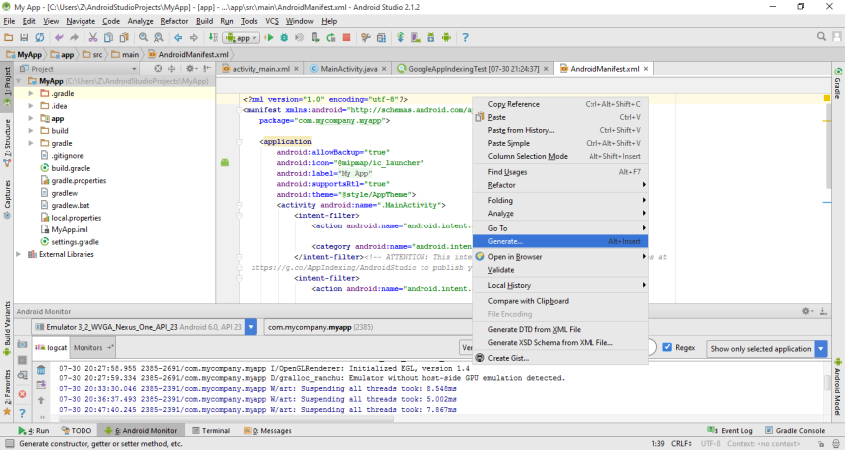Viewport: 845px width, 450px height.
Task: Click the Back navigation arrow
Action: click(178, 37)
